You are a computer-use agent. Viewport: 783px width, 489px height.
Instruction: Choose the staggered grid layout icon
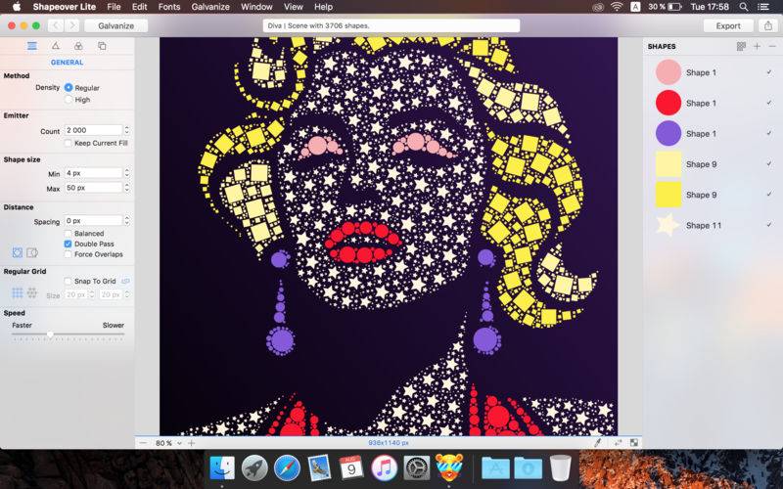[32, 292]
